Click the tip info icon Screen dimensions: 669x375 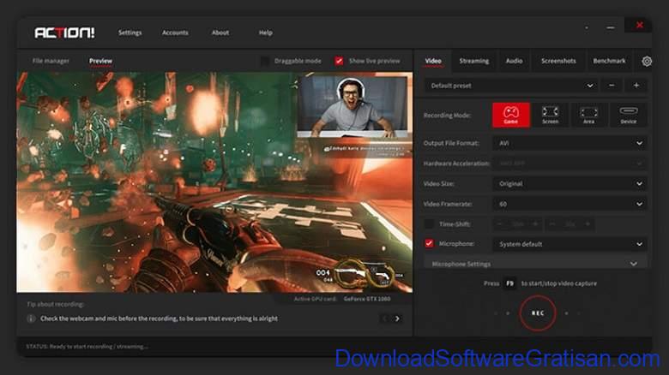tap(31, 318)
